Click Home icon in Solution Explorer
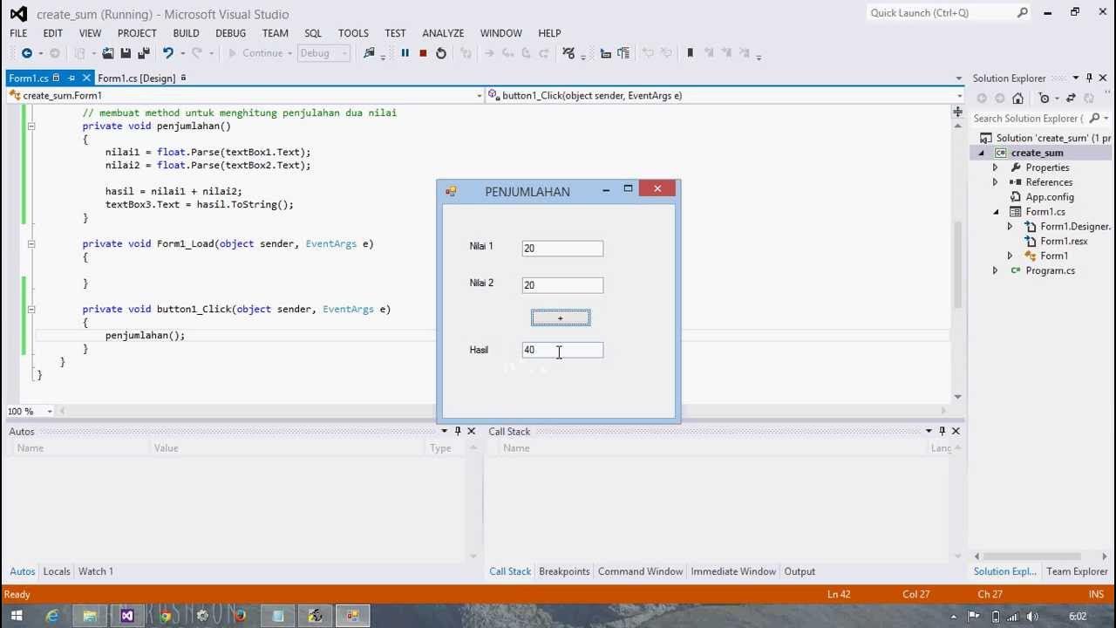The height and width of the screenshot is (628, 1116). (x=1017, y=99)
